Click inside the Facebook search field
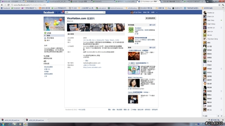Screen dimensions: 225x126 pos(84,13)
